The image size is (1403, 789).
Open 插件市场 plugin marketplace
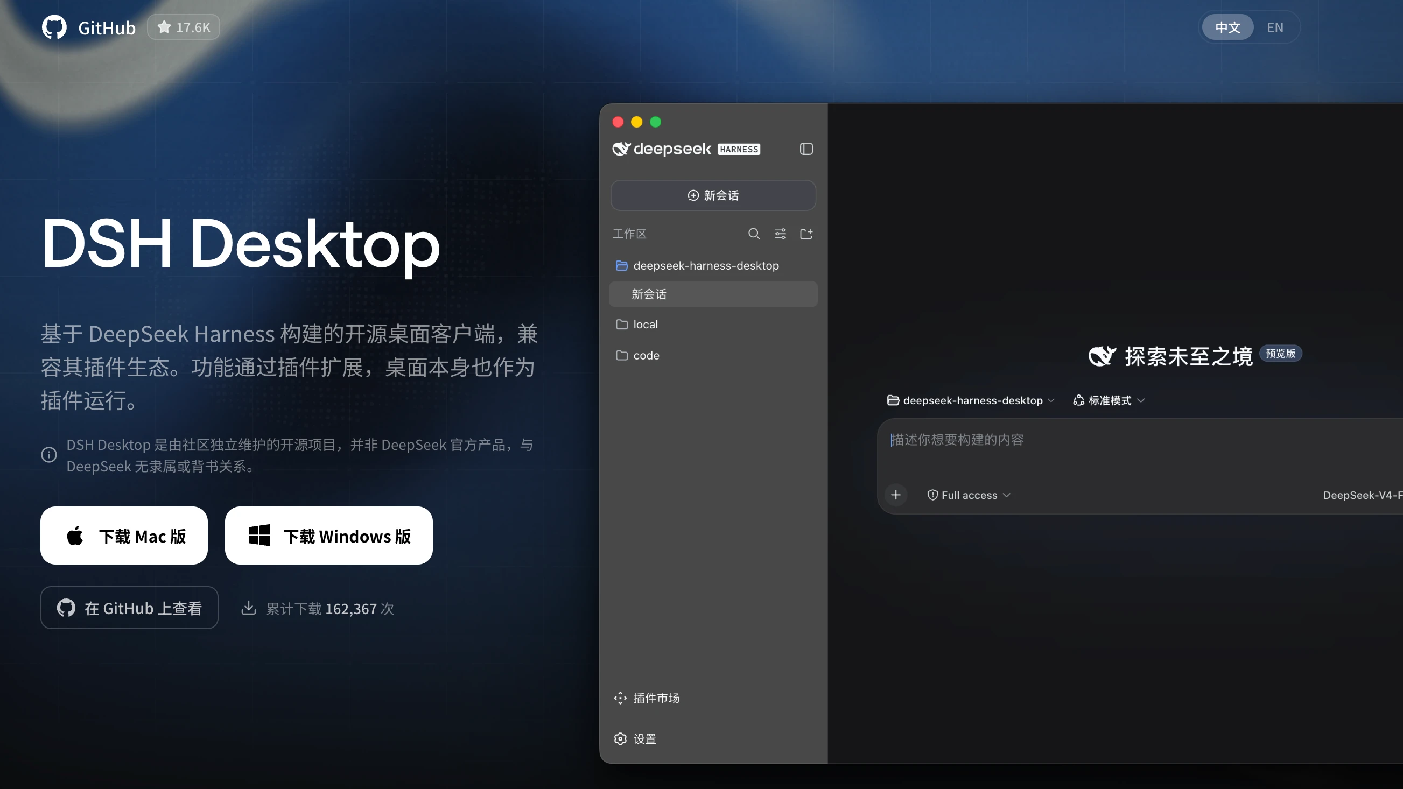coord(647,698)
